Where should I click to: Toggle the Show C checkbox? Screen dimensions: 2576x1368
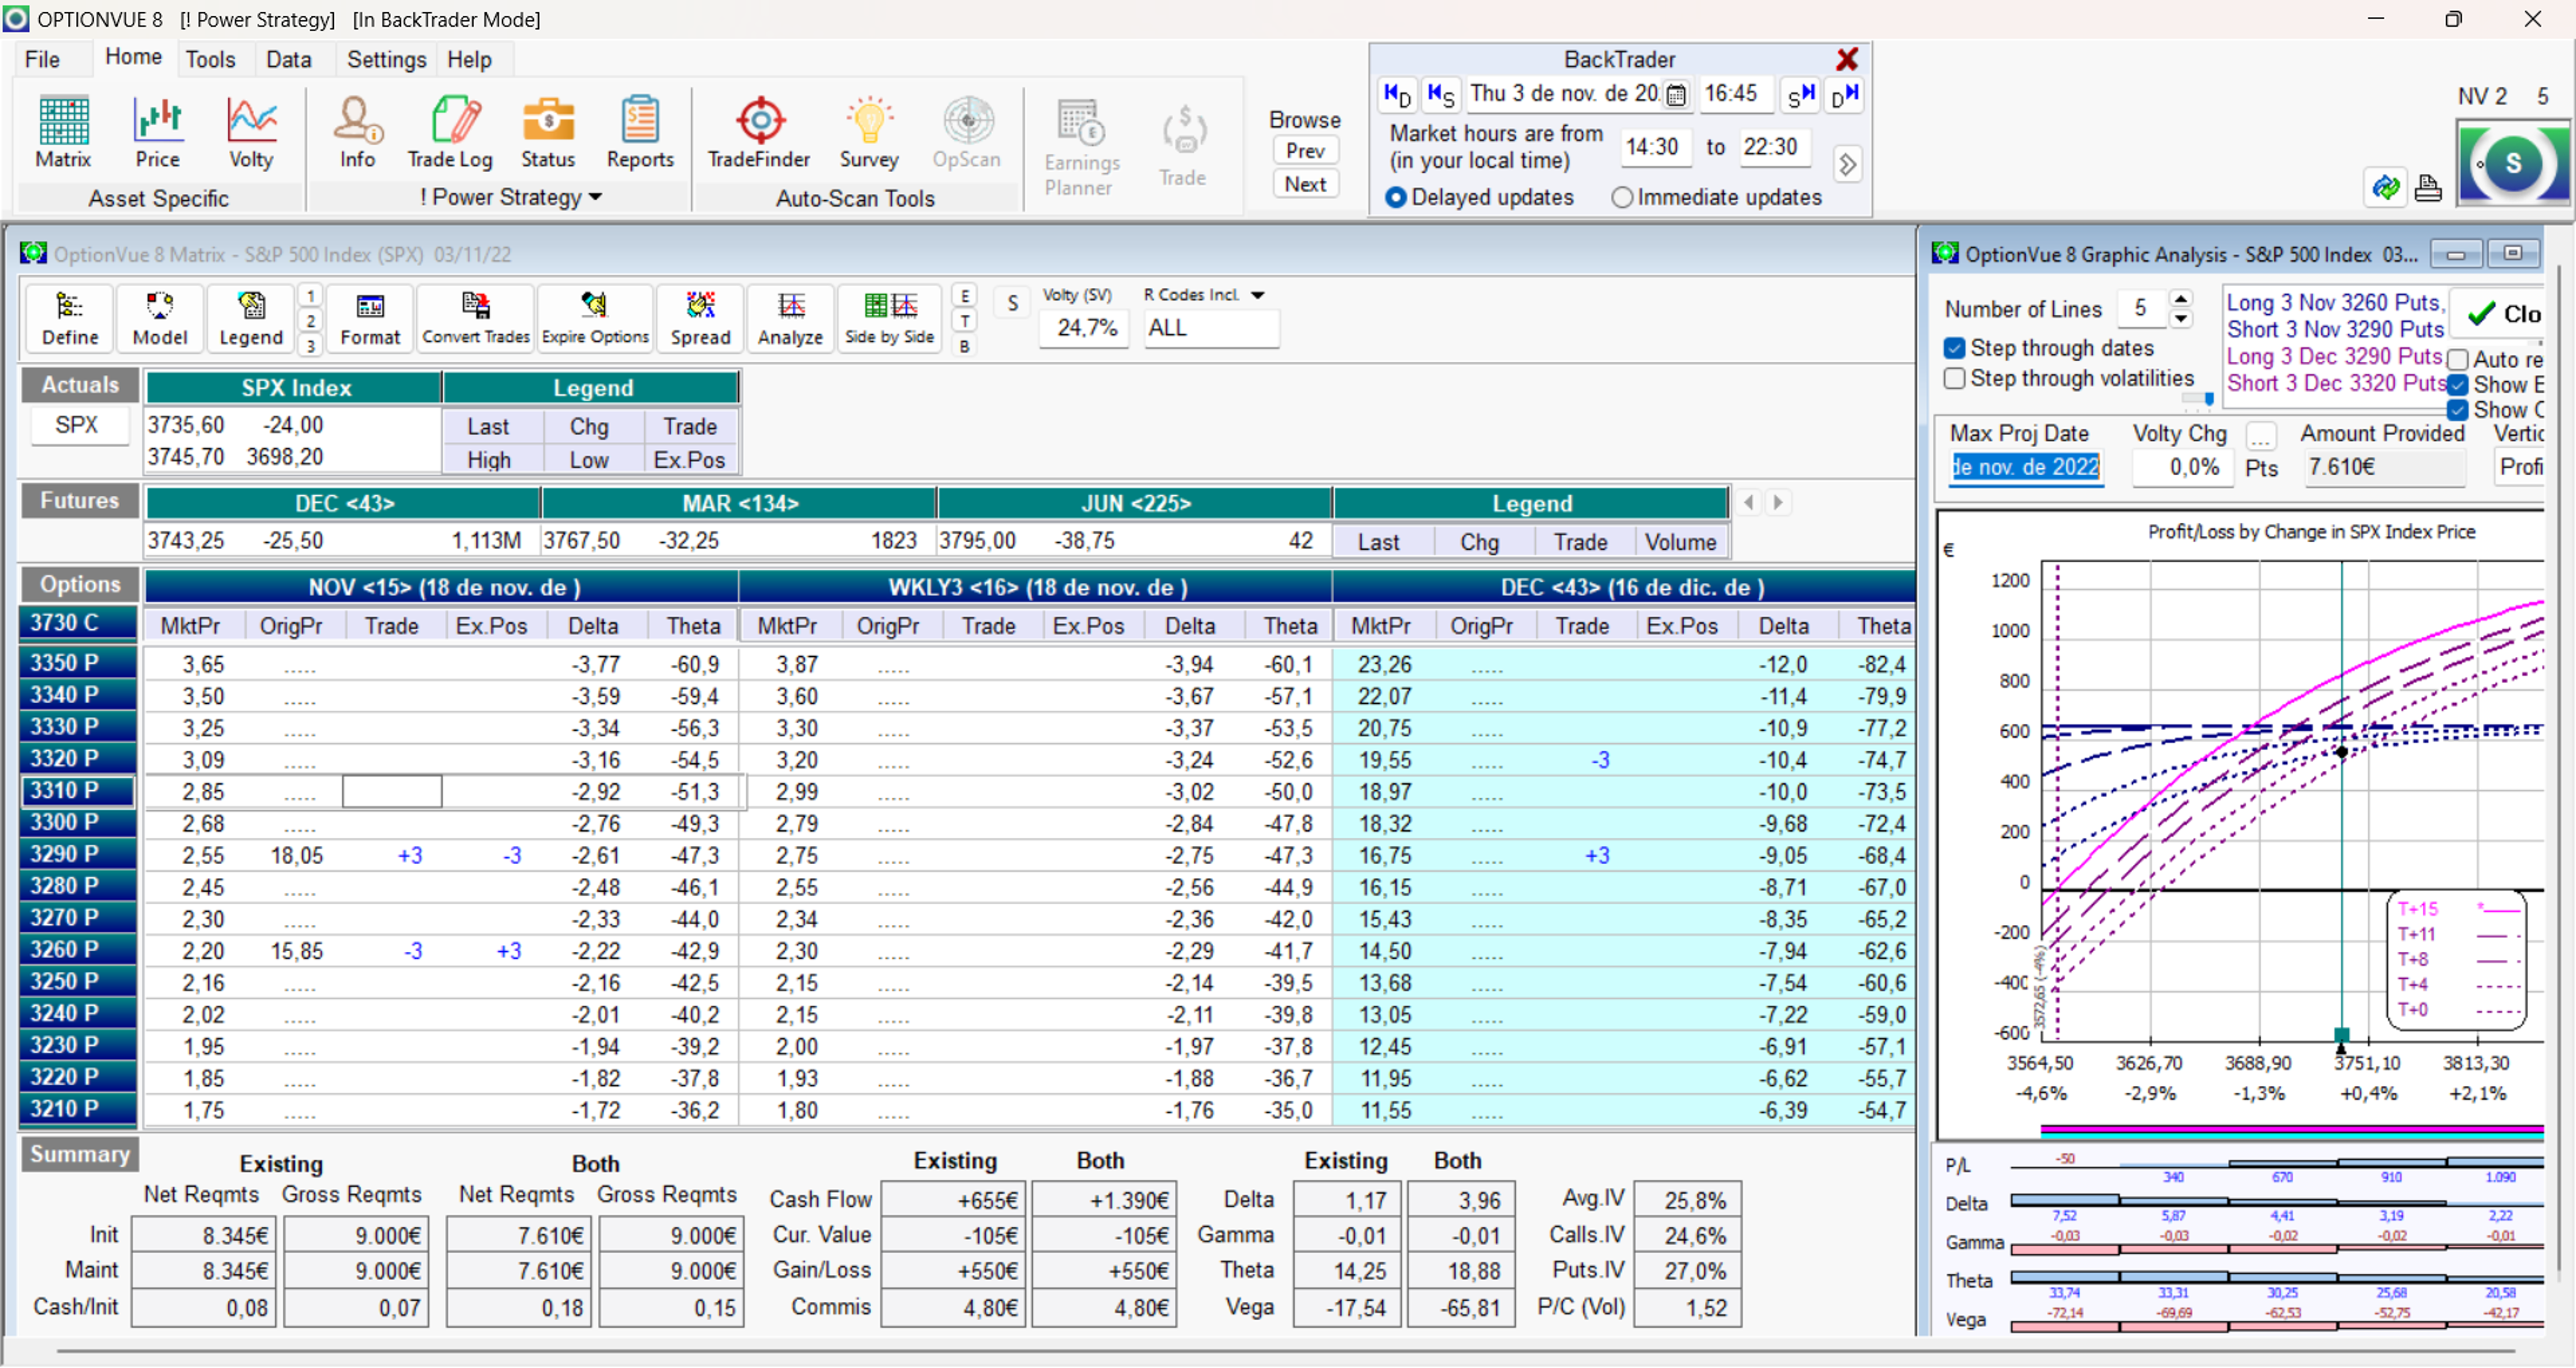click(x=2457, y=410)
